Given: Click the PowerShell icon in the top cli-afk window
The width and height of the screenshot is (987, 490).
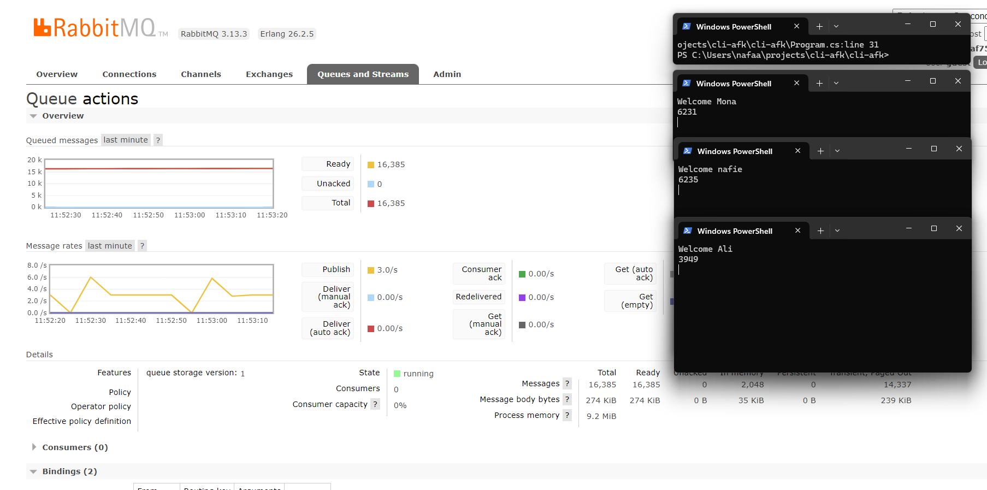Looking at the screenshot, I should [687, 26].
